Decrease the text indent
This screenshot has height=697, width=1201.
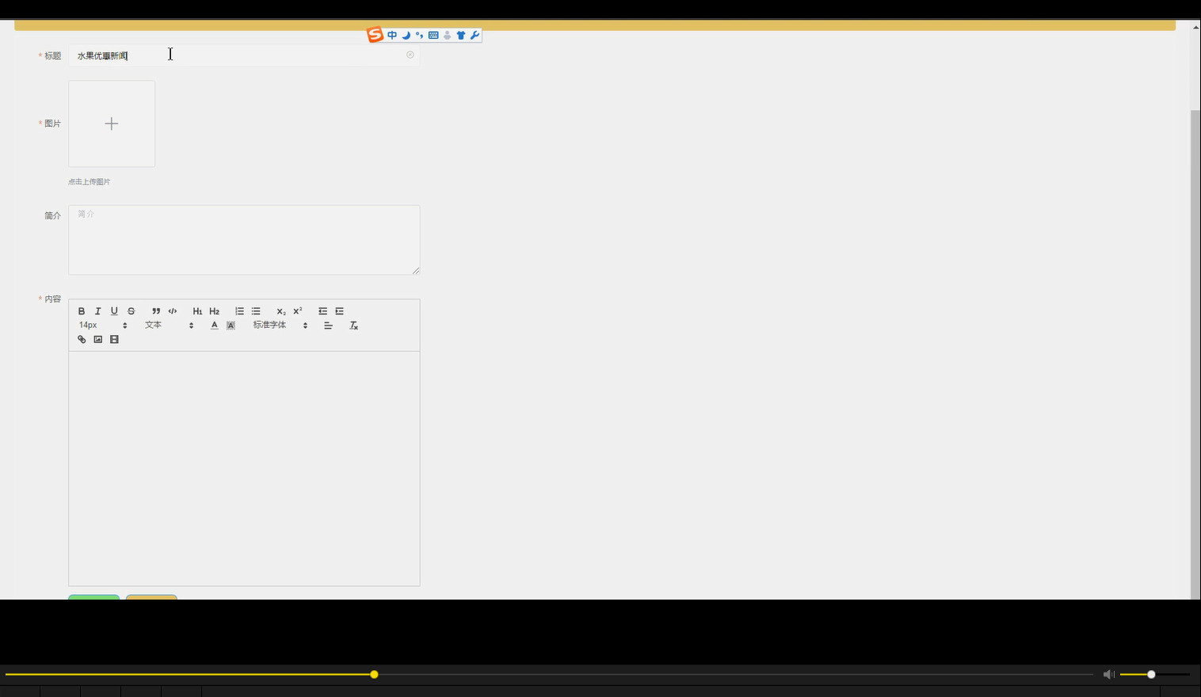(x=322, y=311)
